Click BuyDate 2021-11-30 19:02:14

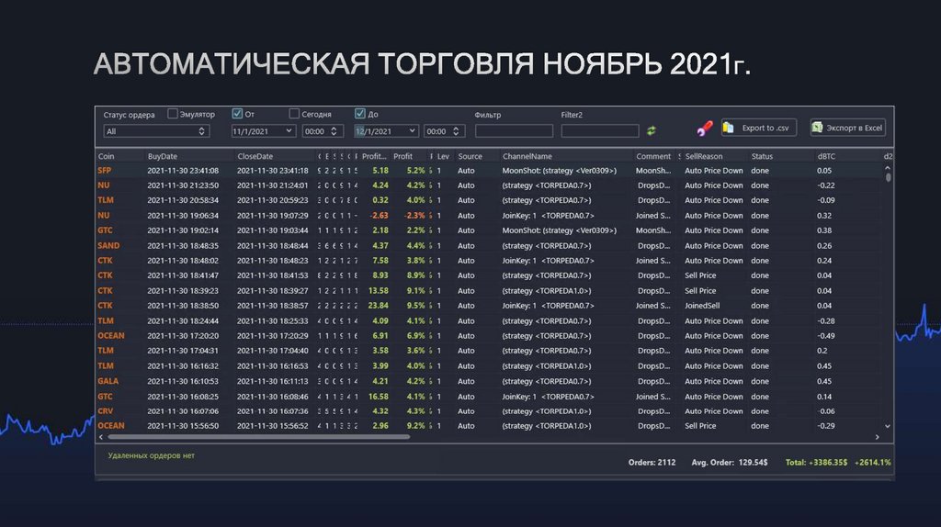pyautogui.click(x=183, y=230)
